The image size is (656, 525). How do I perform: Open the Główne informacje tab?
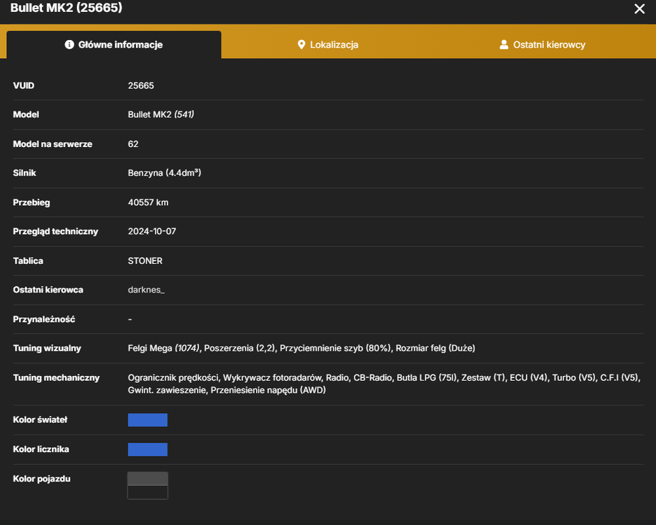tap(114, 45)
